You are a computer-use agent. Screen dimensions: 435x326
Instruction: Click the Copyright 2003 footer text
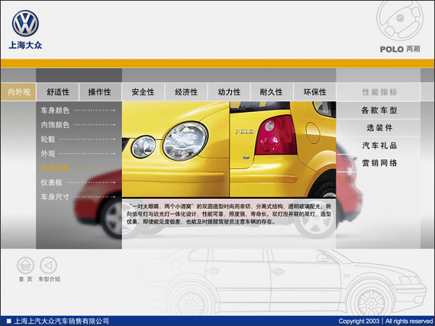point(386,321)
